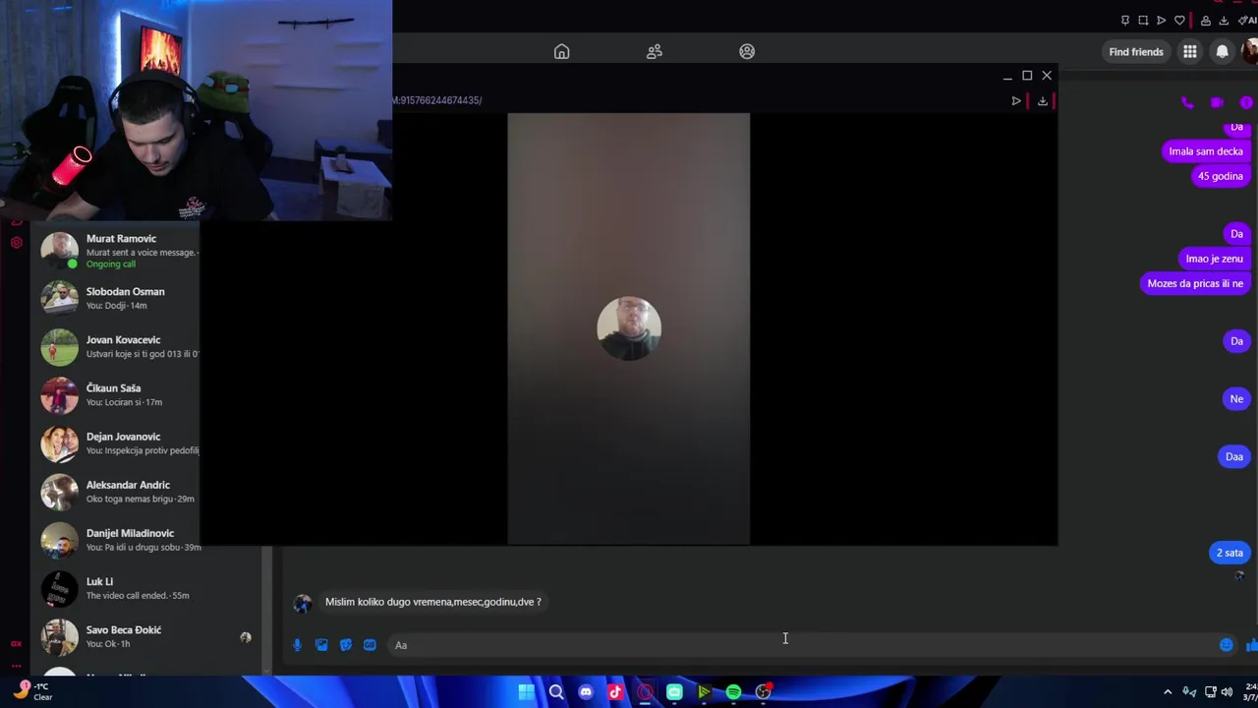Open the Friends icon in top bar

(655, 51)
